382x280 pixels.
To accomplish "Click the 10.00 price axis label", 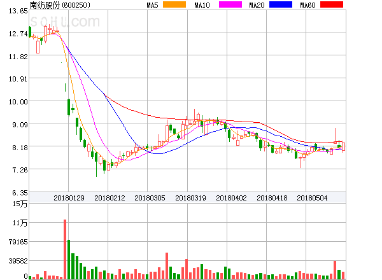I will 18,102.
